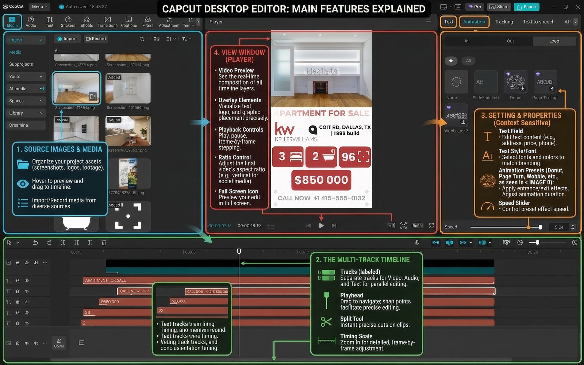Open the Stickers panel
Image resolution: width=584 pixels, height=365 pixels.
68,22
